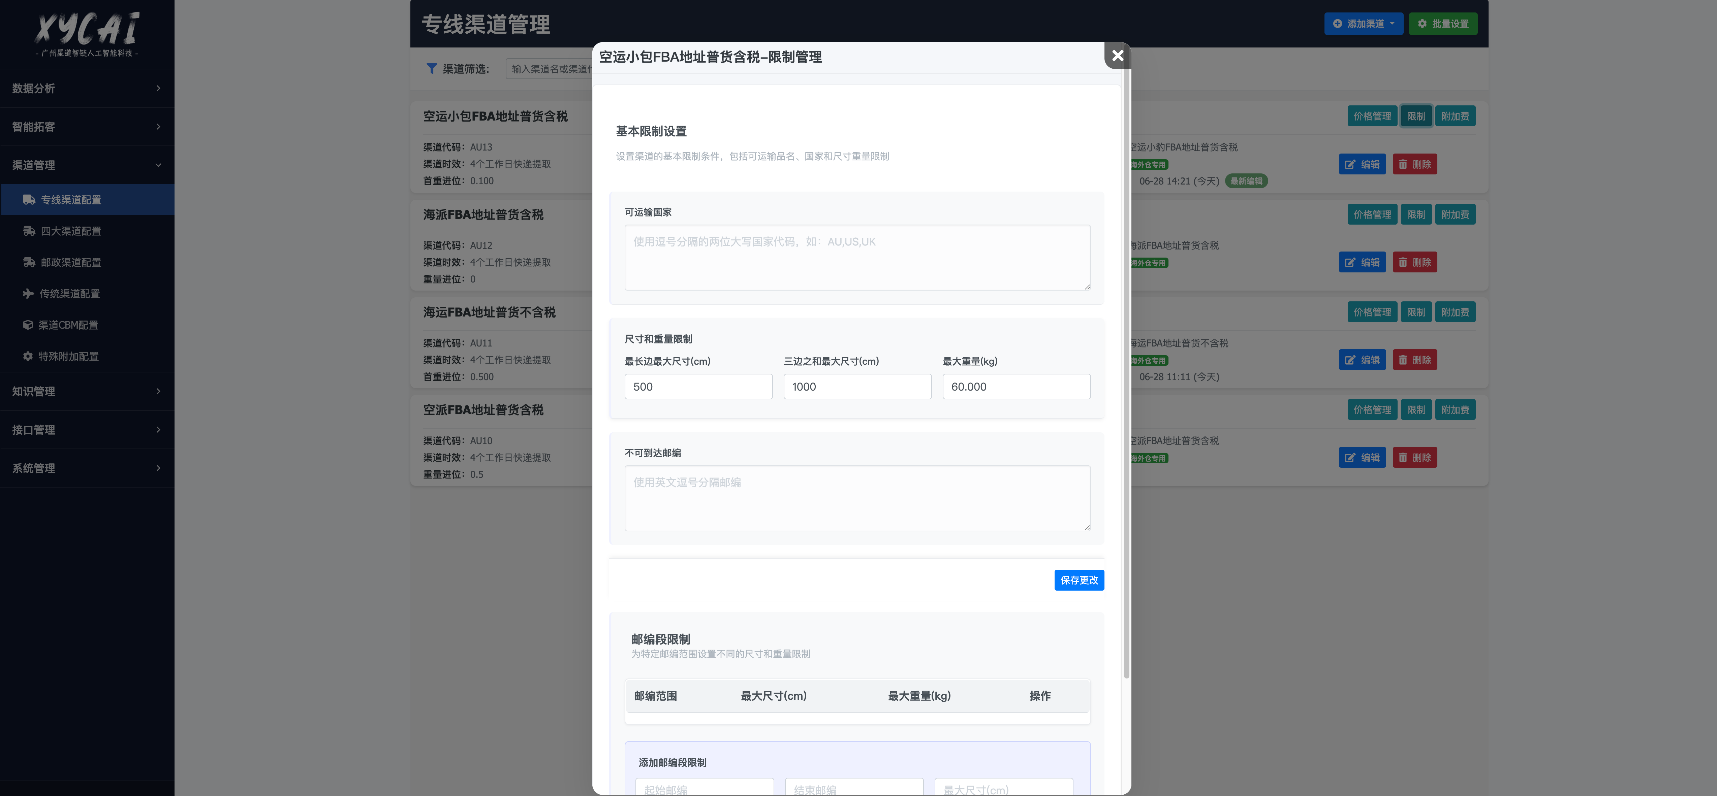Click 附加费 for 空派FBA channel
1717x796 pixels.
click(x=1455, y=410)
